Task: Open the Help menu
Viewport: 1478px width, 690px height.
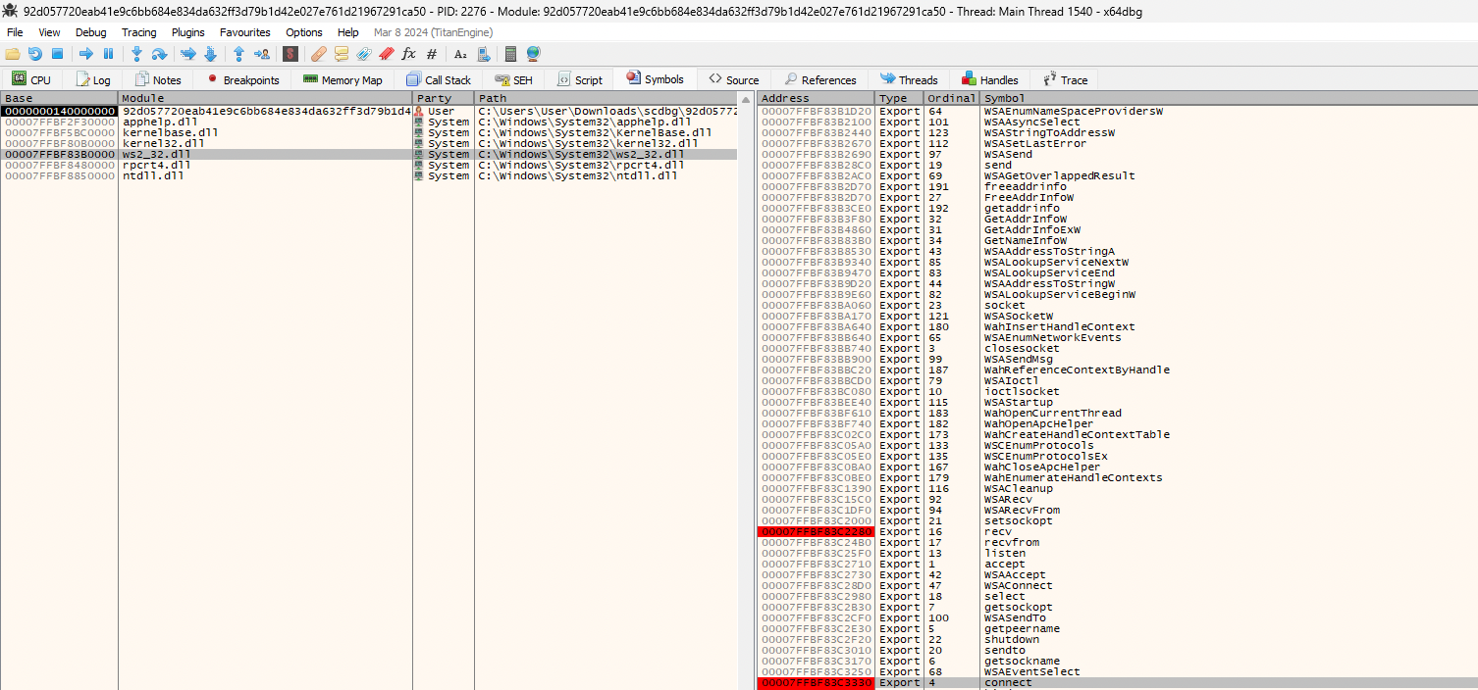Action: pyautogui.click(x=347, y=32)
